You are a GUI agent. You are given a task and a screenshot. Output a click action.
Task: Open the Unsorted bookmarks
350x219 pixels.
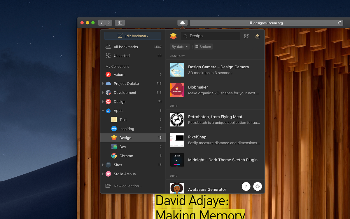(x=133, y=55)
